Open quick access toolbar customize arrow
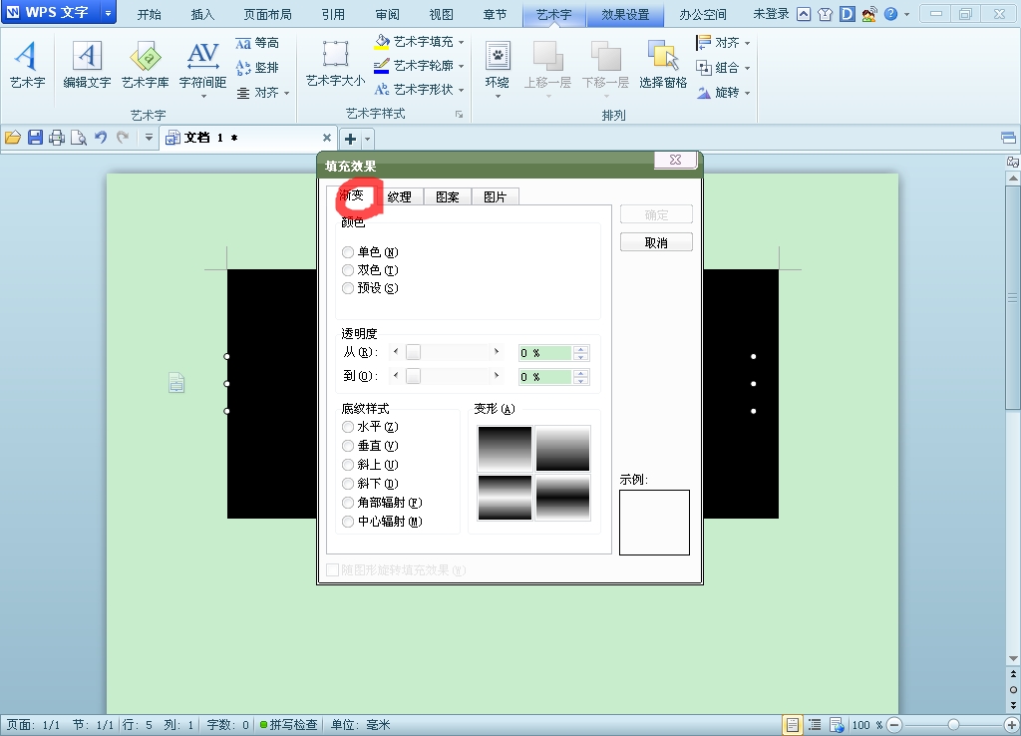This screenshot has width=1021, height=736. pos(149,138)
